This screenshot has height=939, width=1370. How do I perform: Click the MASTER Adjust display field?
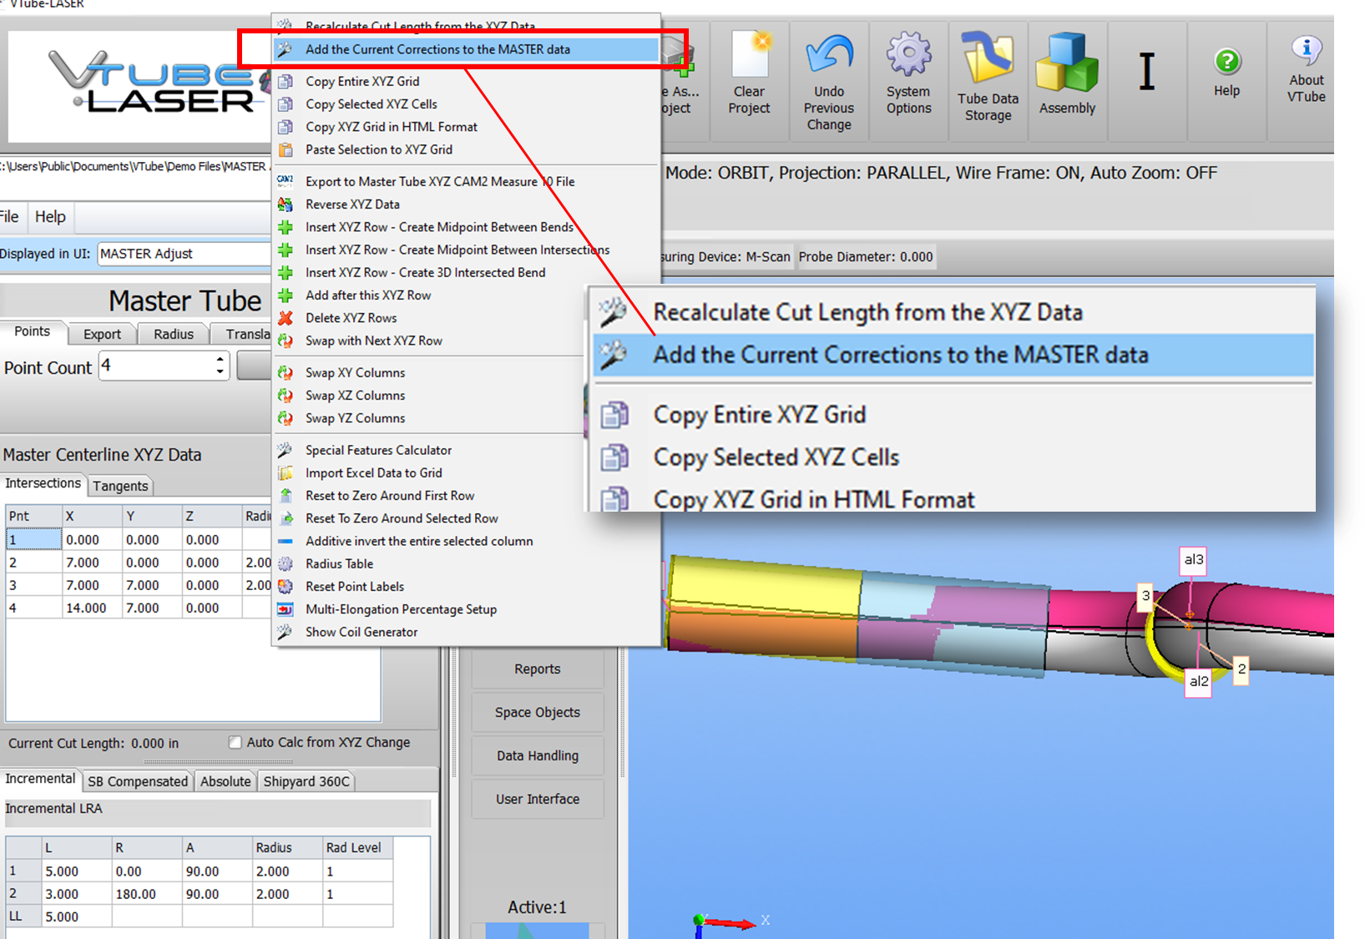[x=184, y=254]
